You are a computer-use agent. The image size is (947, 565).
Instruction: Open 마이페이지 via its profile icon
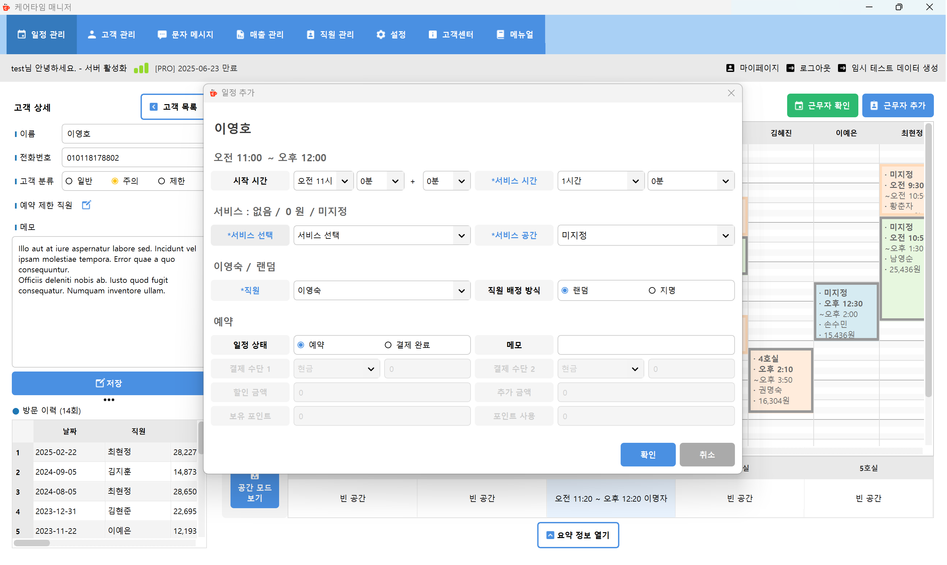click(x=730, y=68)
